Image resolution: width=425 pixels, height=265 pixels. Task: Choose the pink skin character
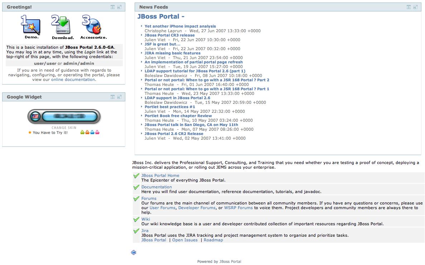97,132
